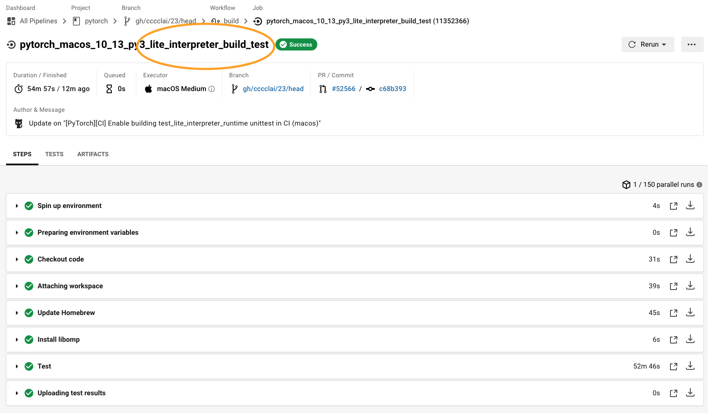Screen dimensions: 708x413
Task: Open pull request #52566 link
Action: (344, 89)
